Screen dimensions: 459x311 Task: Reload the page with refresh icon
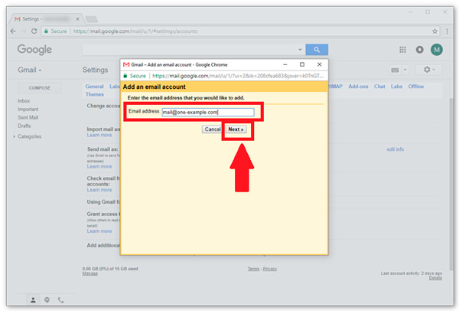34,31
